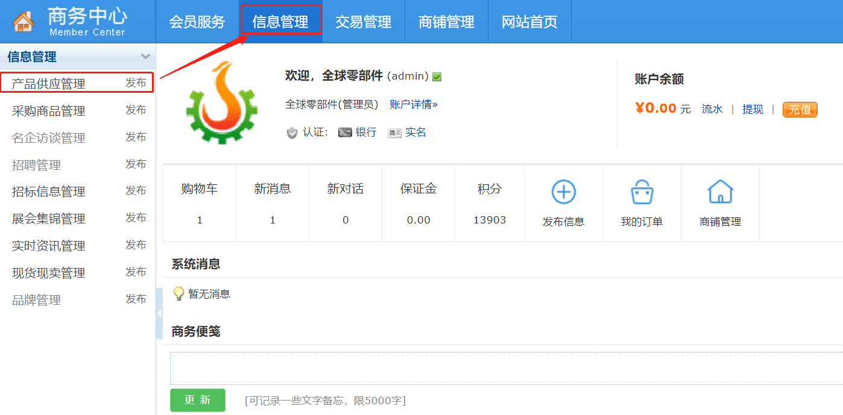The image size is (843, 415).
Task: Click the 实名 real-name certification icon
Action: 394,133
